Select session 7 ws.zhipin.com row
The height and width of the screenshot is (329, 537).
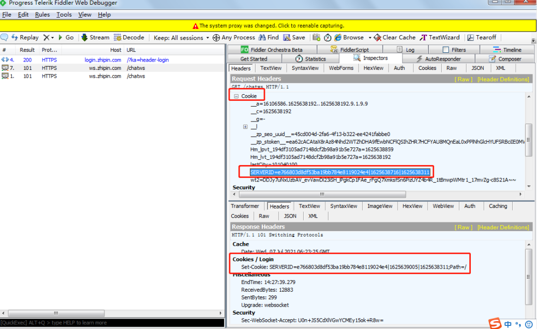[x=112, y=68]
